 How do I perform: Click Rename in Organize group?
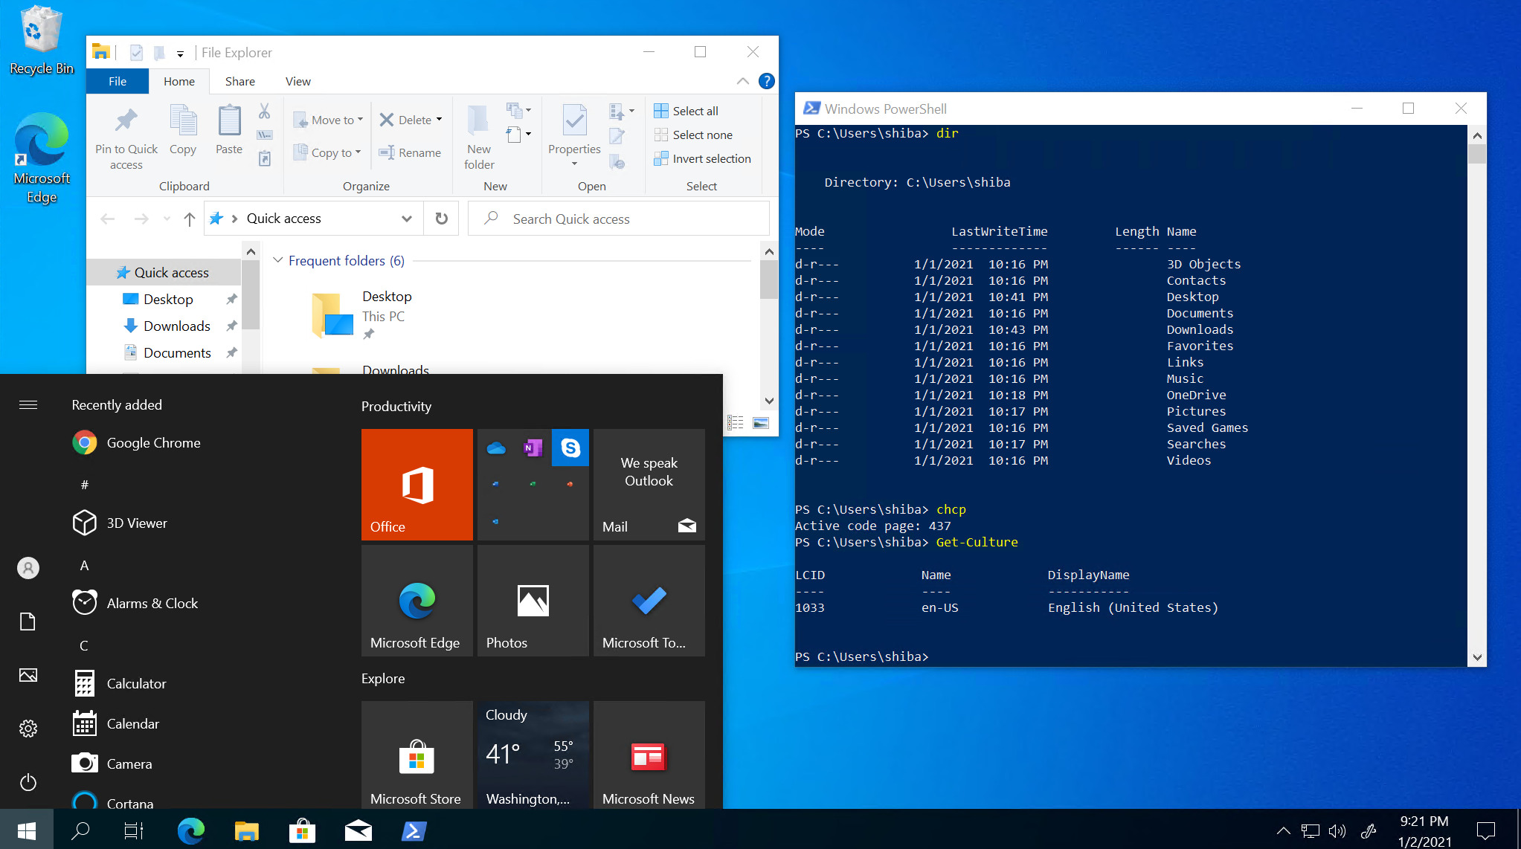[411, 152]
